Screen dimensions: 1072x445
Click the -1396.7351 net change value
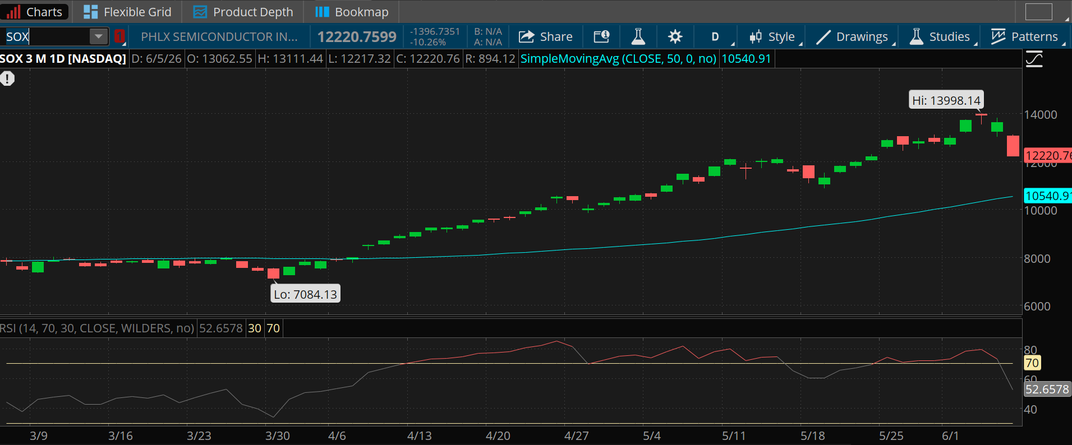click(x=435, y=31)
